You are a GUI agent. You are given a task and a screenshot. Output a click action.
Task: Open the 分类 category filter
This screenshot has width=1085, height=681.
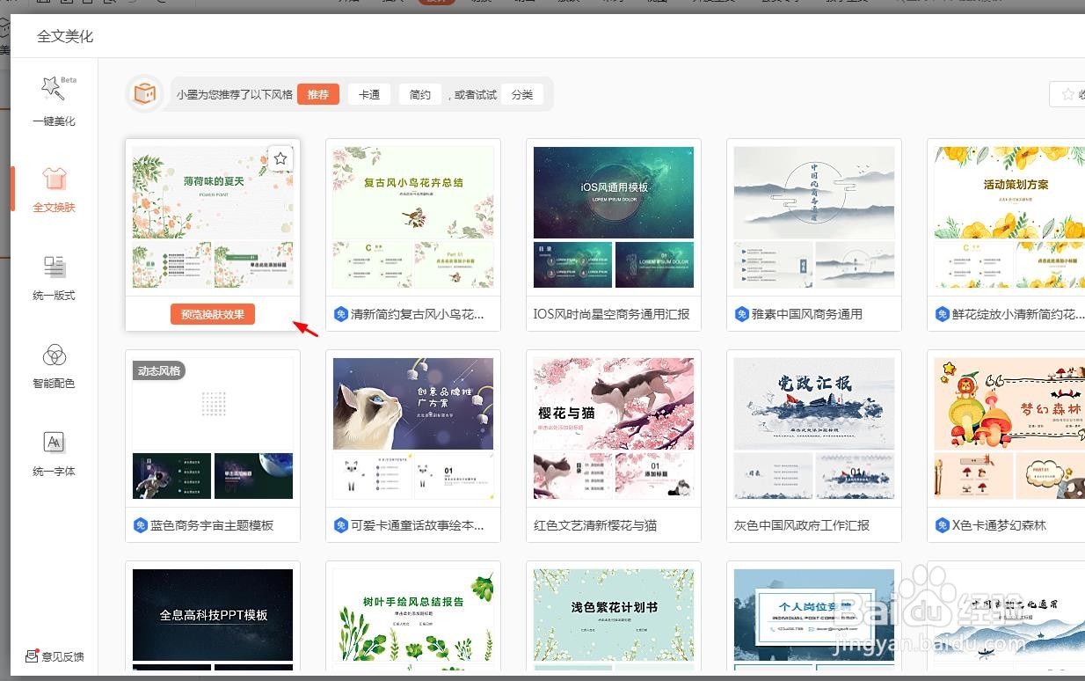522,94
